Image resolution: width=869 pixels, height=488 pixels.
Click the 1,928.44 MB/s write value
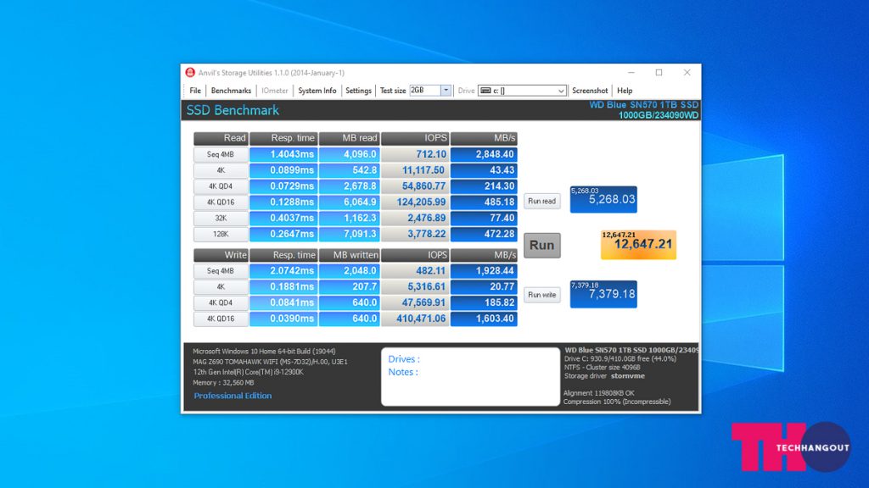click(x=484, y=271)
